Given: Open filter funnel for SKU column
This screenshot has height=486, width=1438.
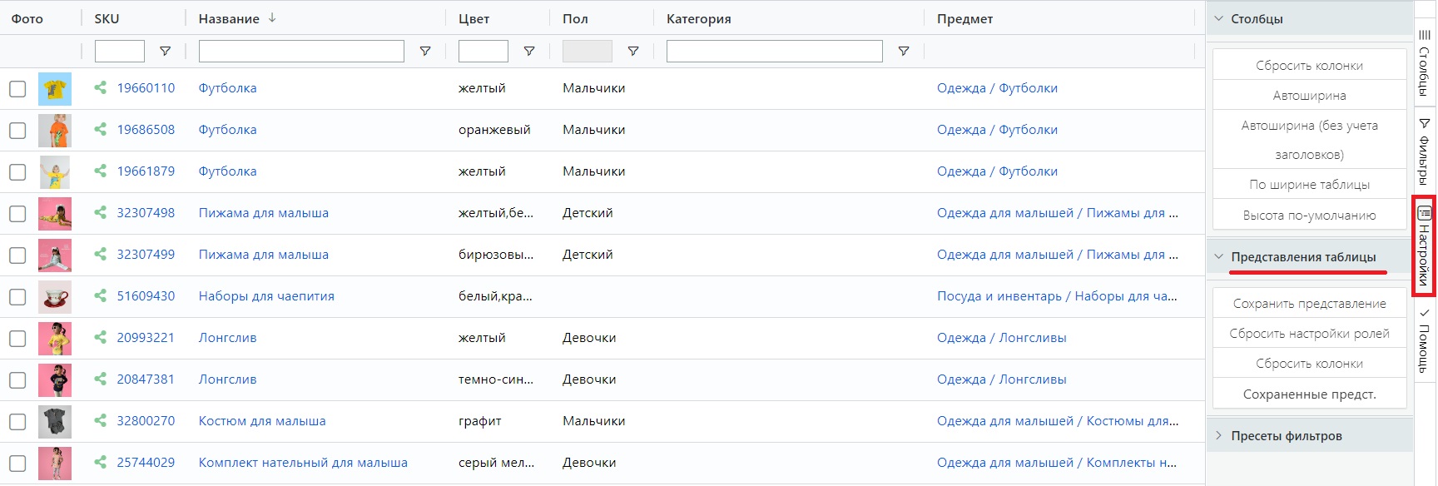Looking at the screenshot, I should (165, 52).
